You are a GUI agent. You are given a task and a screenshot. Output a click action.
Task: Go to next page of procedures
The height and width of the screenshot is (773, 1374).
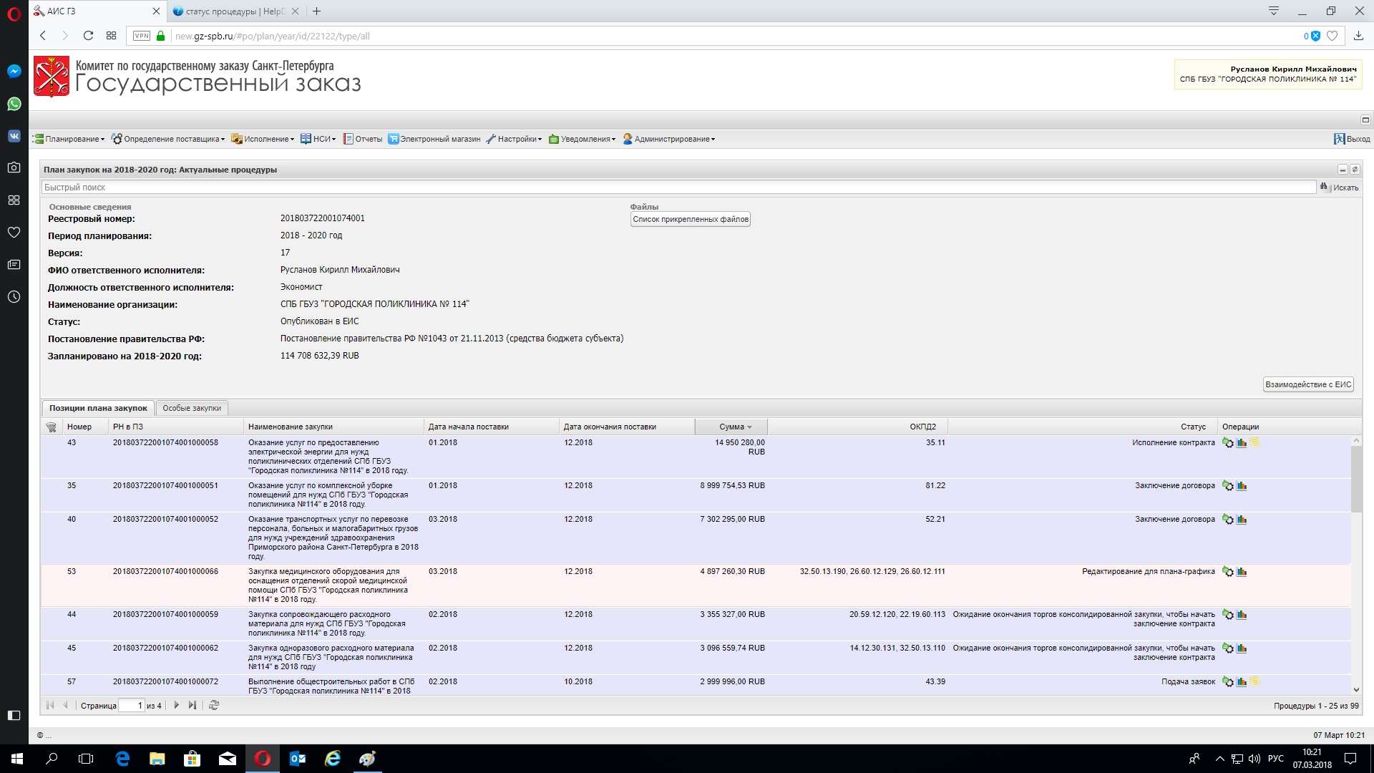point(176,705)
